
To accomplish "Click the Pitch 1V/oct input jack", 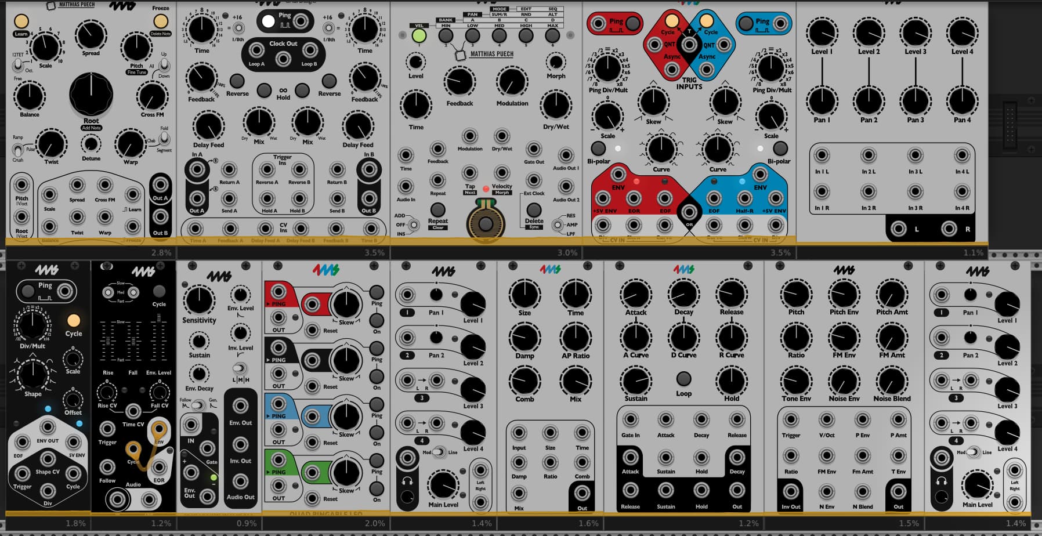I will [21, 185].
